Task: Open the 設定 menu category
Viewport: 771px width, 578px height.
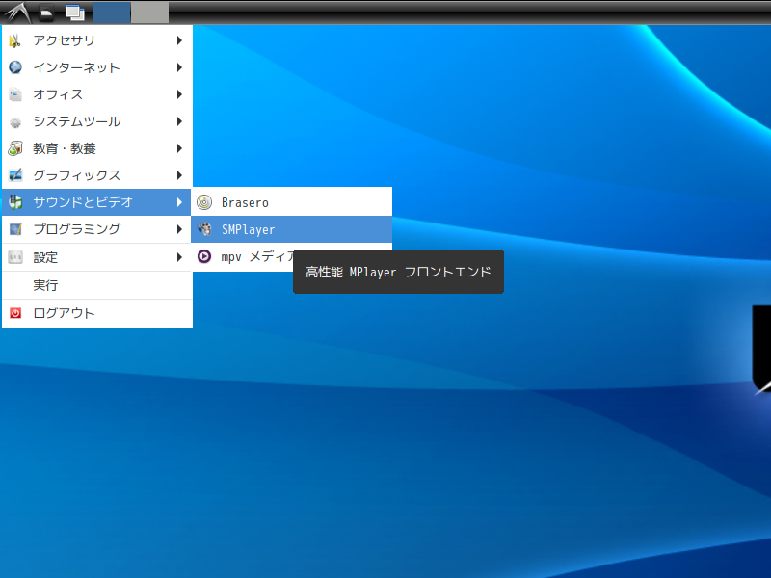Action: 97,257
